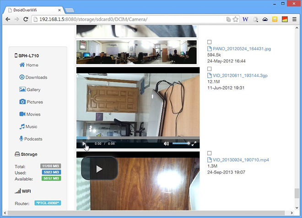The height and width of the screenshot is (218, 302).
Task: Bookmark this page with the star icon
Action: 235,19
